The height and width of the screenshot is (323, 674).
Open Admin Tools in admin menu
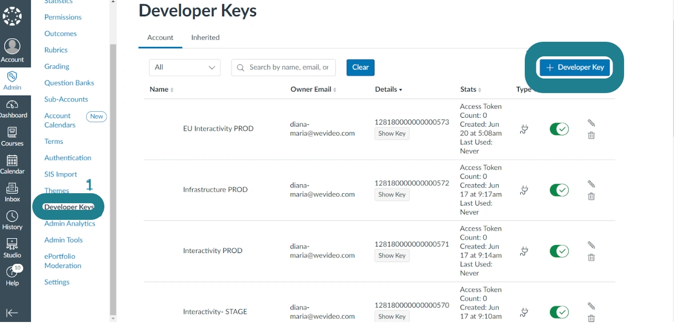[64, 240]
